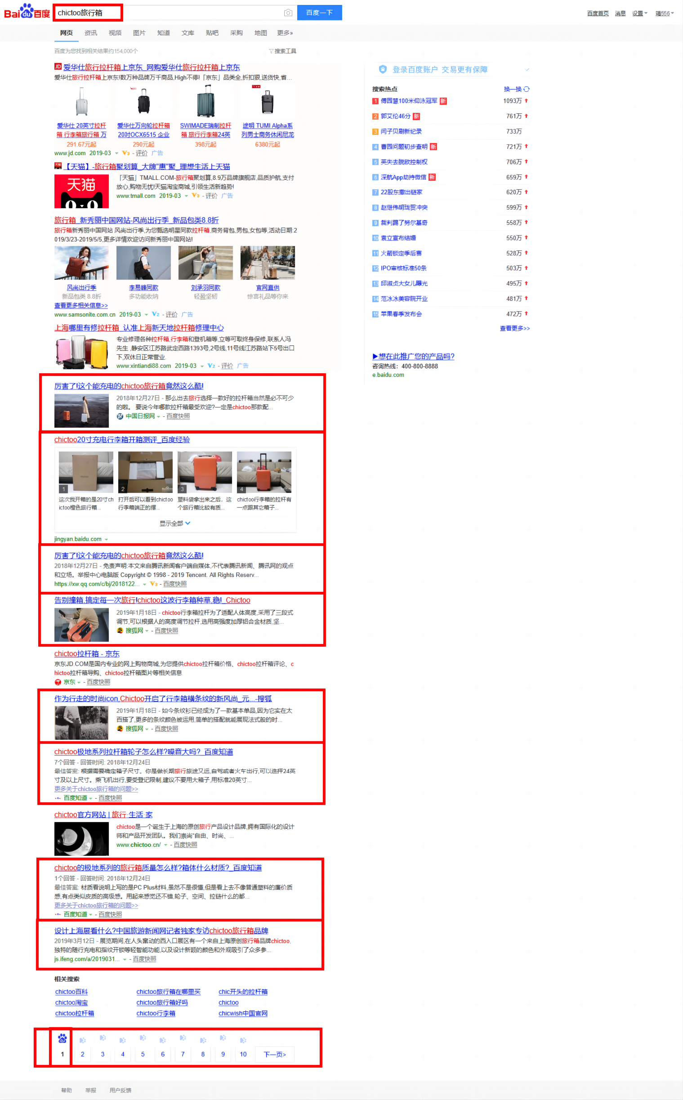The width and height of the screenshot is (683, 1100).
Task: Click the 中国日报网 source icon
Action: [x=120, y=416]
